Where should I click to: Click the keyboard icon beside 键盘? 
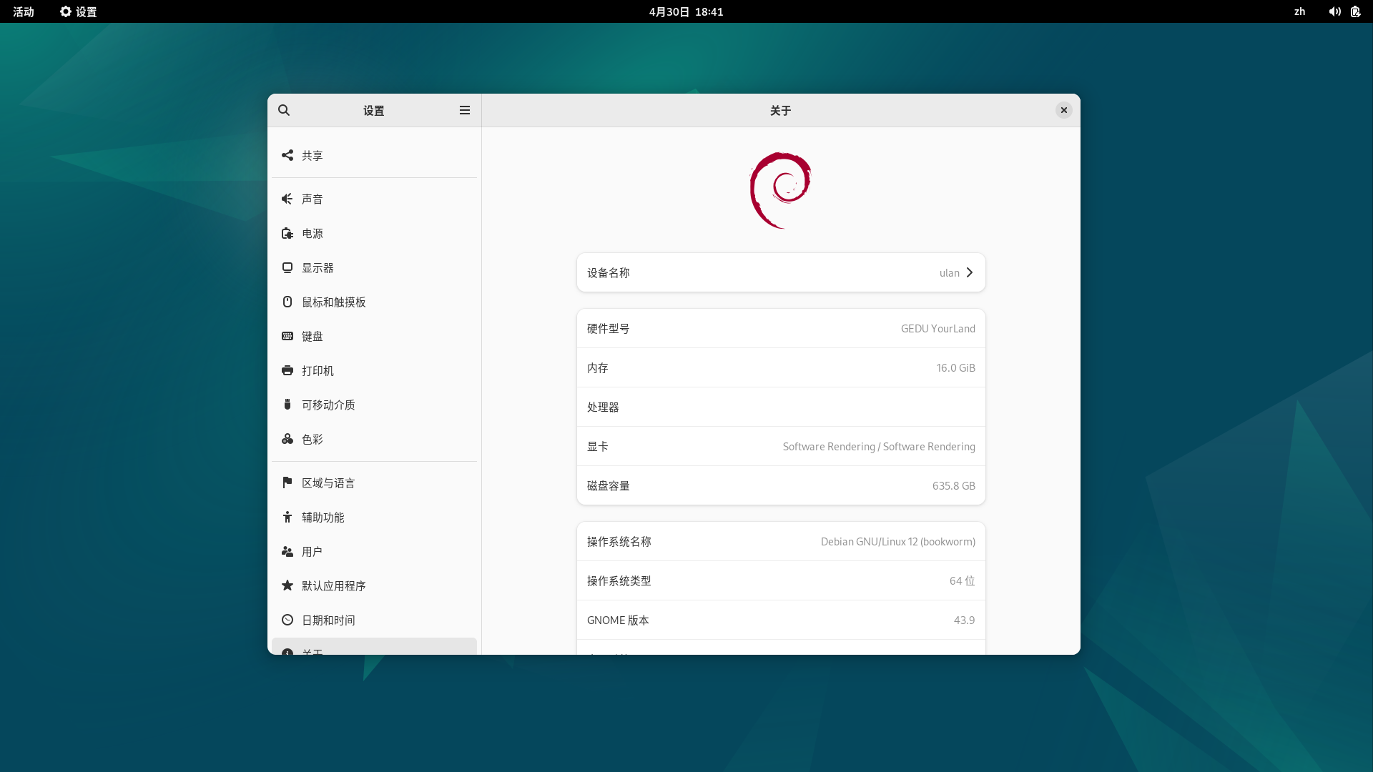pos(287,336)
